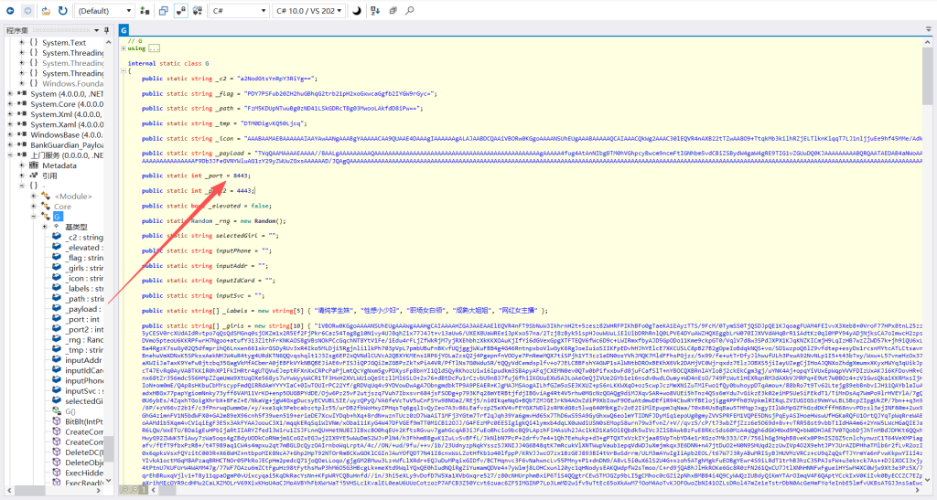Open the C# language dropdown
The width and height of the screenshot is (937, 500).
(240, 11)
